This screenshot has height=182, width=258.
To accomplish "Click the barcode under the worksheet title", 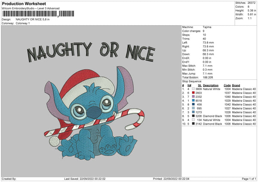I will click(38, 14).
